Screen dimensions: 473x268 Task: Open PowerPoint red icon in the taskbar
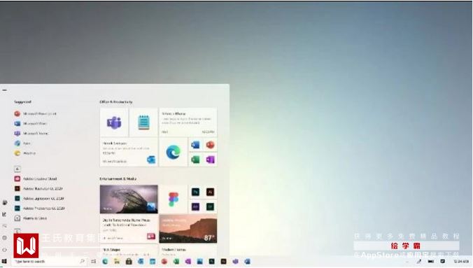click(164, 262)
